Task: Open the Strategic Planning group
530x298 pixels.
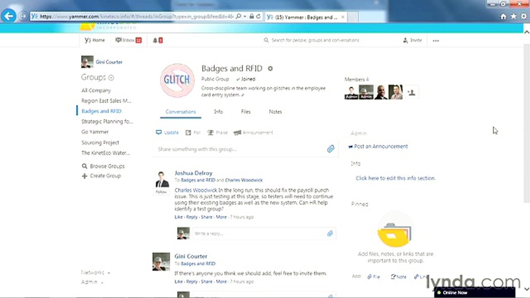Action: click(x=107, y=121)
